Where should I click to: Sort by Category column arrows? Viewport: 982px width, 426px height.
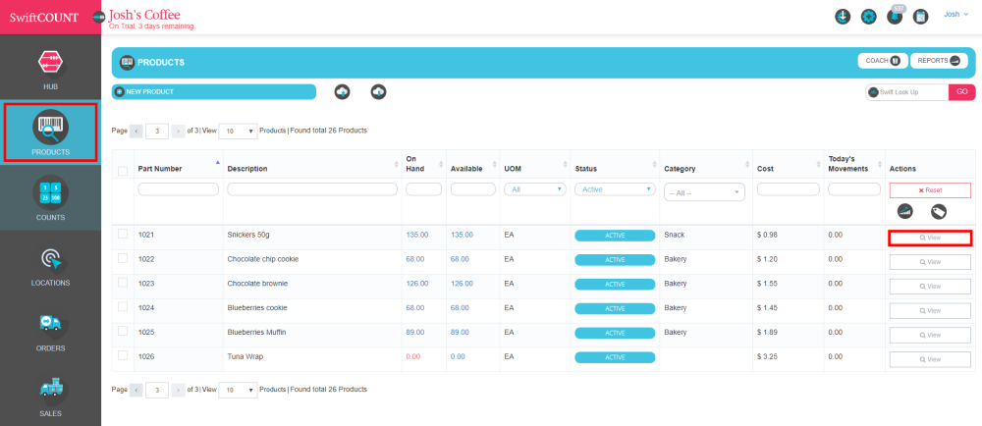(747, 165)
